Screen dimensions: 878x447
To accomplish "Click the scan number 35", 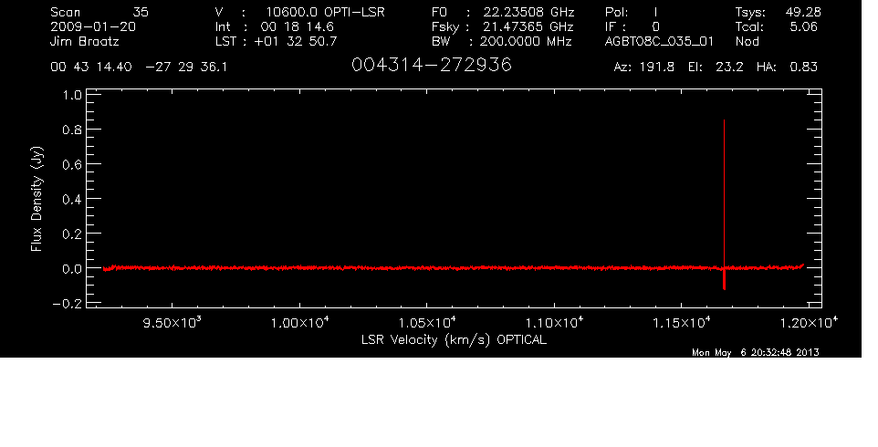I will pyautogui.click(x=141, y=12).
